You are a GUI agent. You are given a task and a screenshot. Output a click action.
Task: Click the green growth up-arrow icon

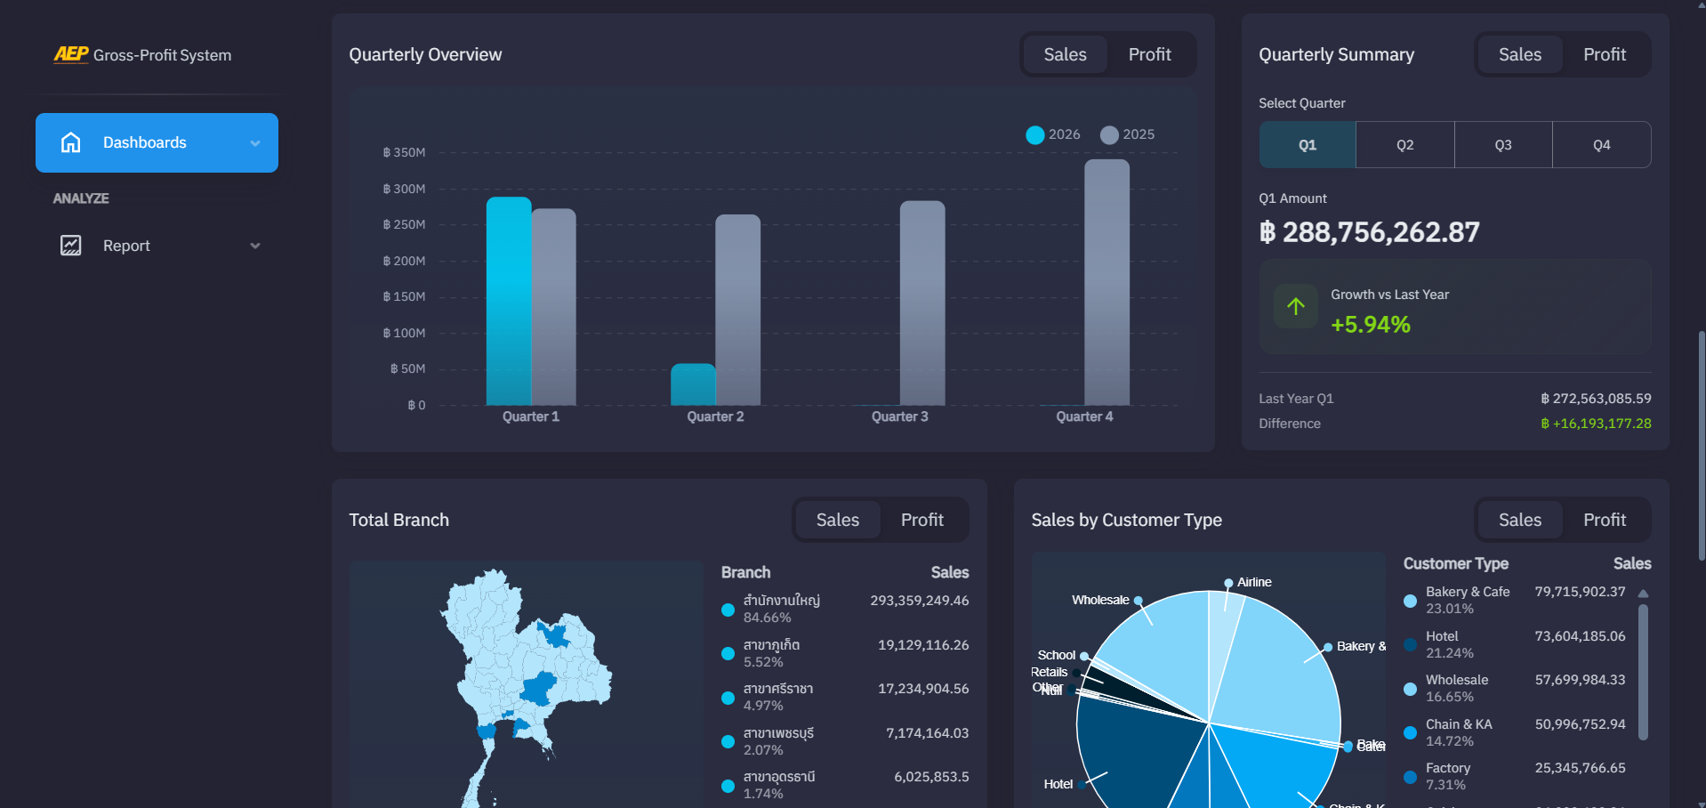1296,306
